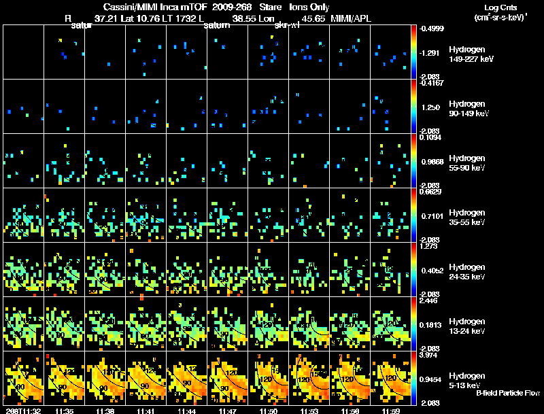Select the "0.1813" color scale value
Image resolution: width=544 pixels, height=414 pixels.
pos(430,325)
